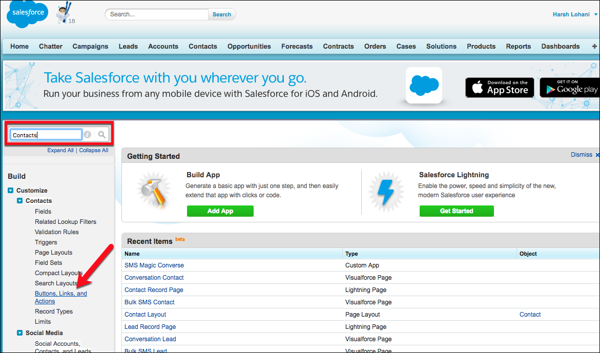Open the Orders tab
The width and height of the screenshot is (600, 353).
[375, 46]
